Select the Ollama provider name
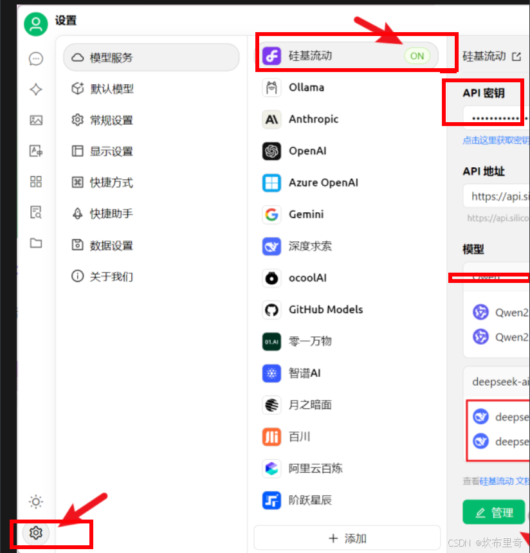Image resolution: width=530 pixels, height=553 pixels. pos(306,87)
